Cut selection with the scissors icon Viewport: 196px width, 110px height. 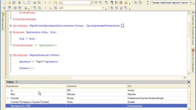(19, 2)
